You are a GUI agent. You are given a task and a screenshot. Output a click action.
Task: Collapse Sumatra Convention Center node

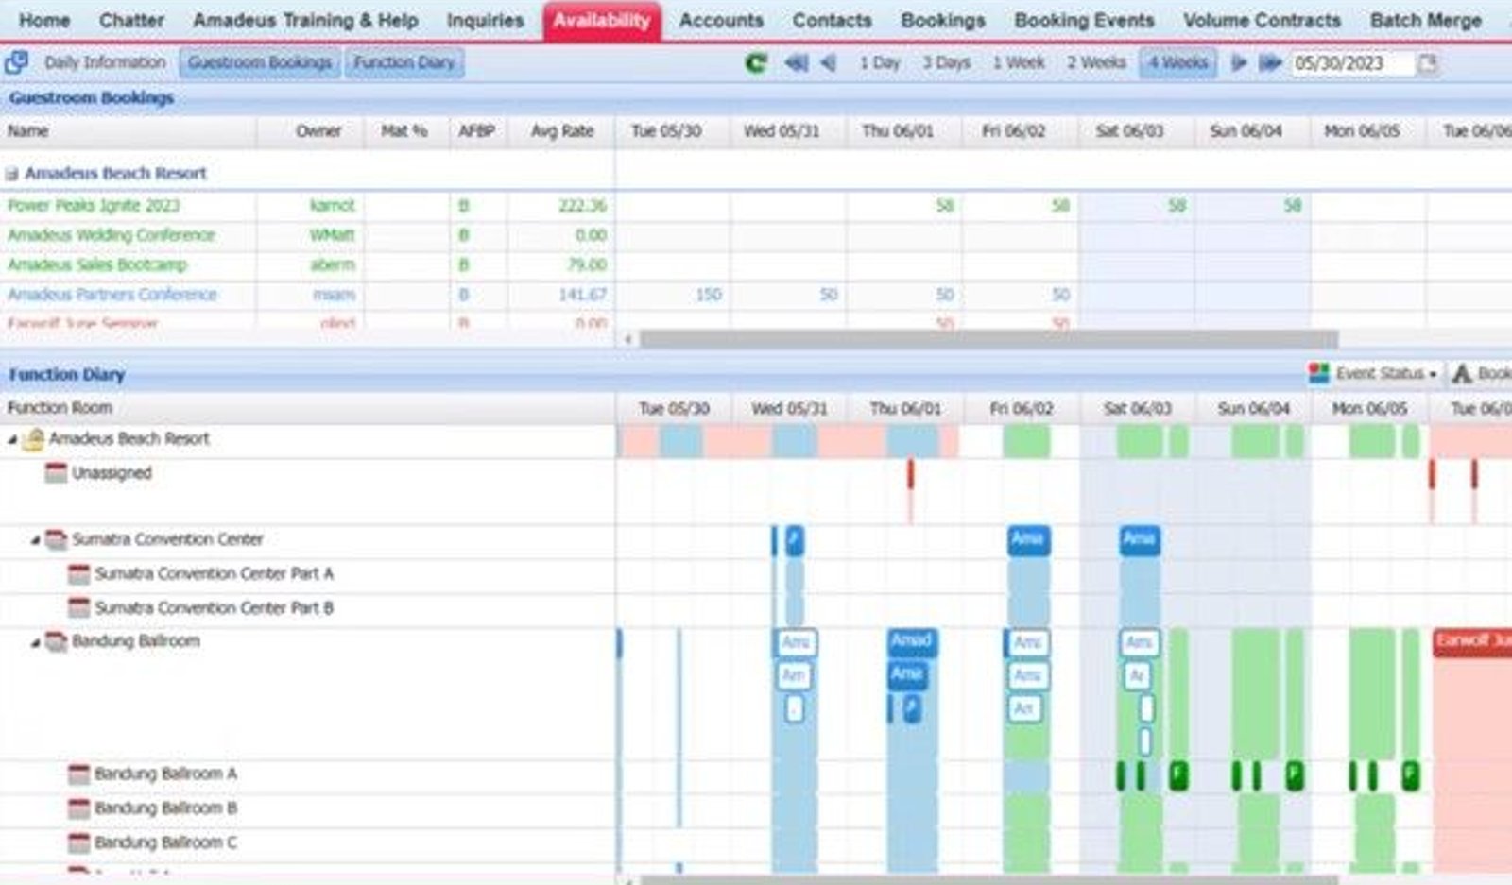click(x=35, y=539)
